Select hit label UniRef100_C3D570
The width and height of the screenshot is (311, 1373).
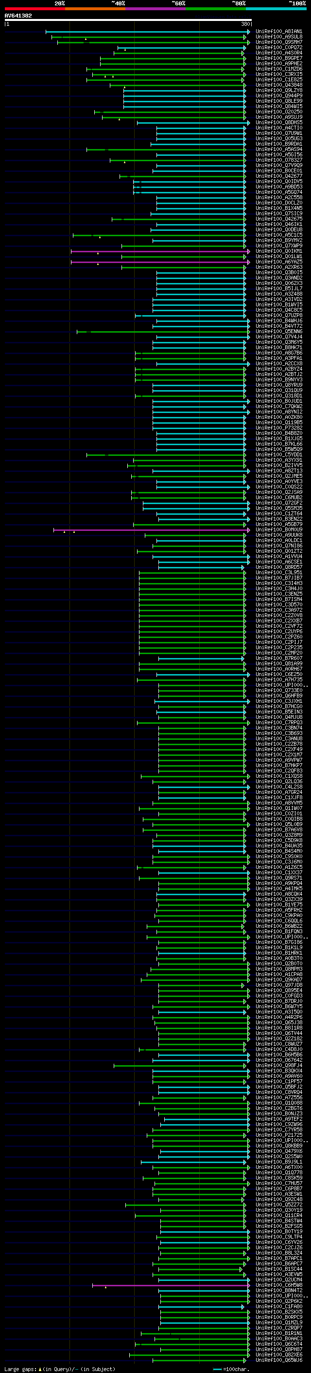coord(279,604)
